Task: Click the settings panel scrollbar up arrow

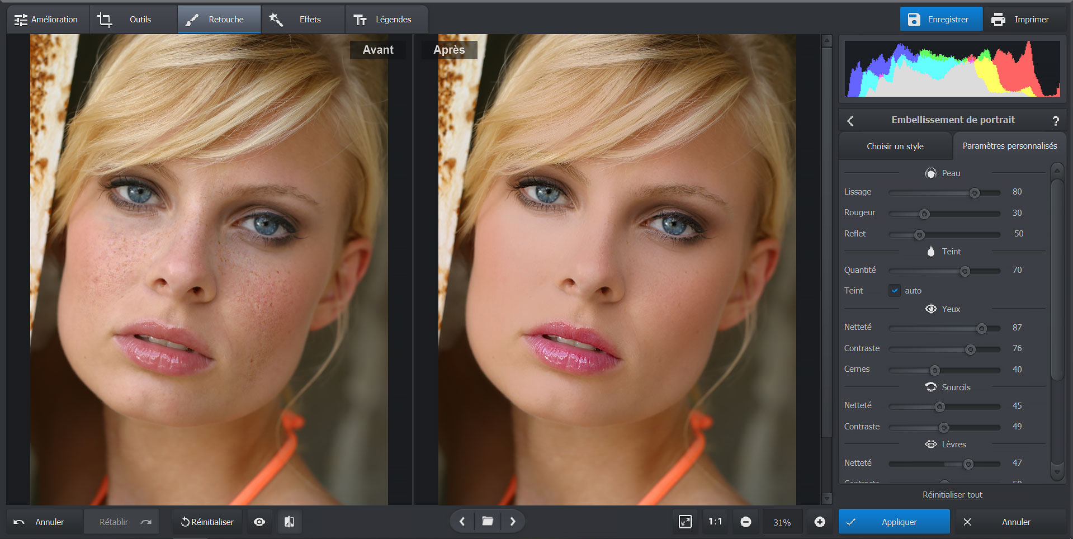Action: pos(1057,171)
